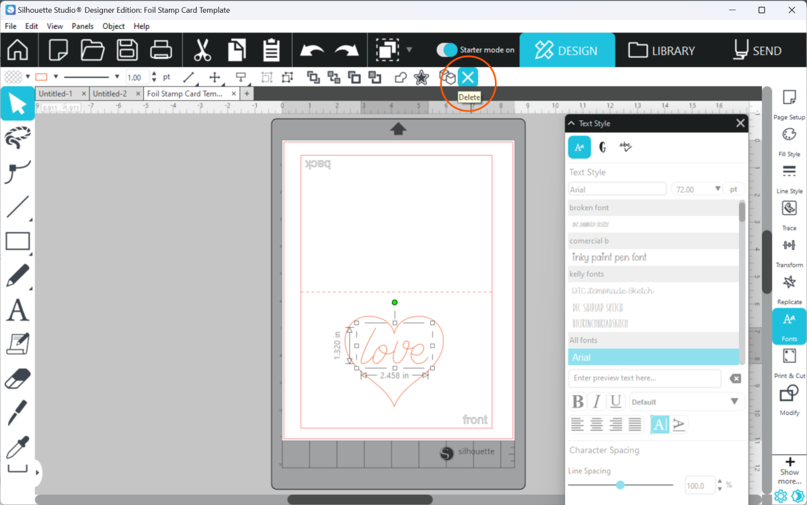
Task: Click the Line Spacing slider handle
Action: (x=620, y=485)
